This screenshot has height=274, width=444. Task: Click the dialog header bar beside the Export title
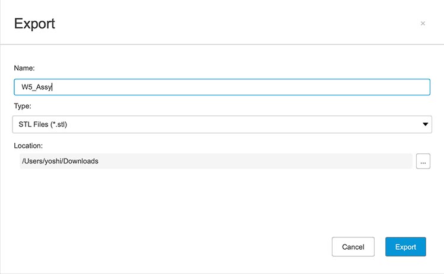tap(237, 24)
